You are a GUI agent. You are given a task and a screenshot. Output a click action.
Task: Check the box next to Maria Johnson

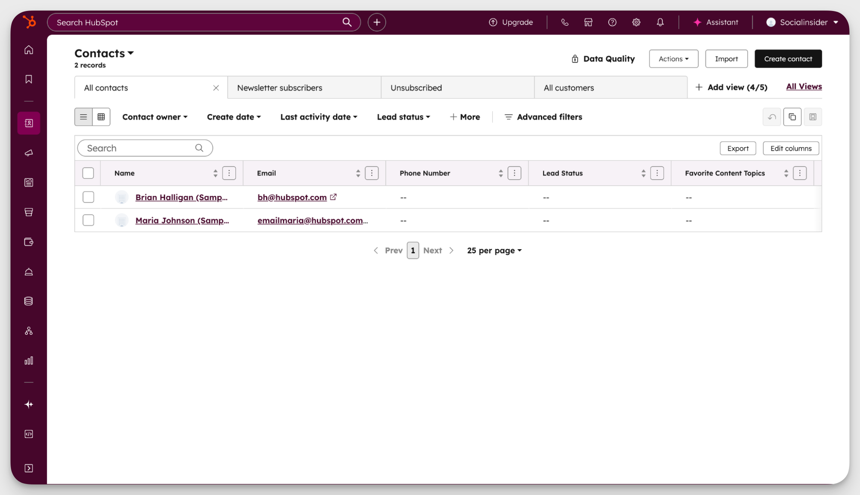[x=88, y=220]
